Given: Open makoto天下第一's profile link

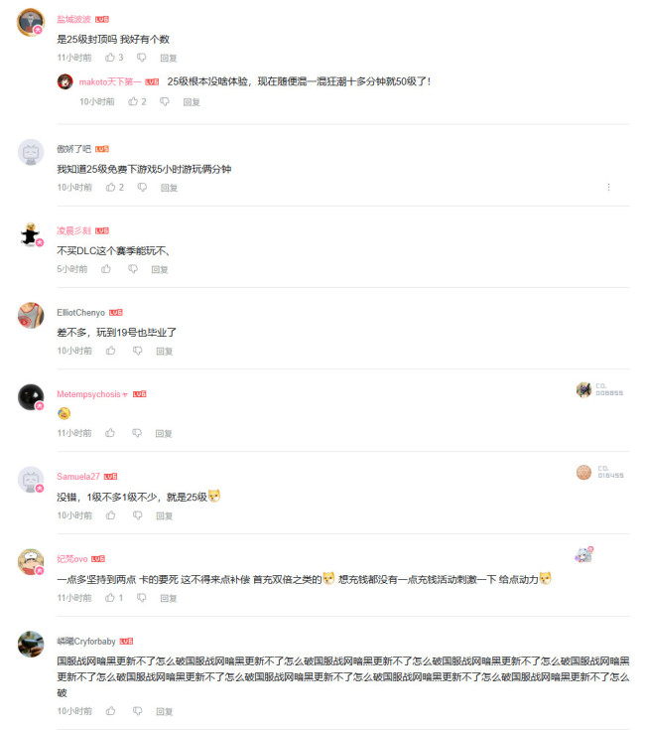Looking at the screenshot, I should tap(110, 81).
